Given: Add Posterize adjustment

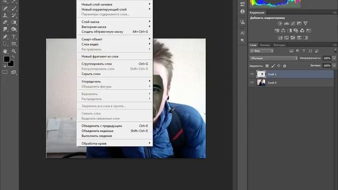Looking at the screenshot, I should [x=286, y=37].
